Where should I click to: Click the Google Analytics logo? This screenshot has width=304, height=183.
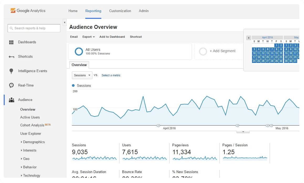(28, 11)
